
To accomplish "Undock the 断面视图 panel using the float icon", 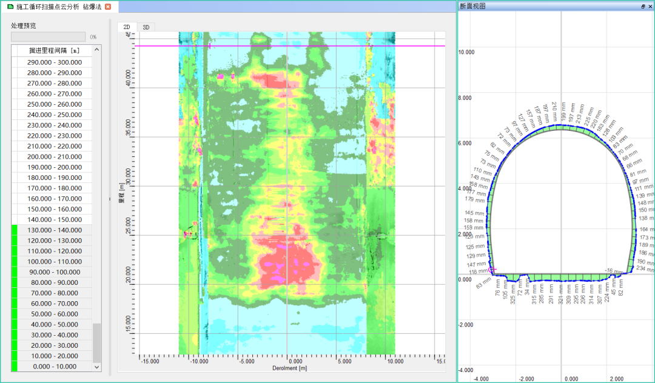I will tap(643, 6).
